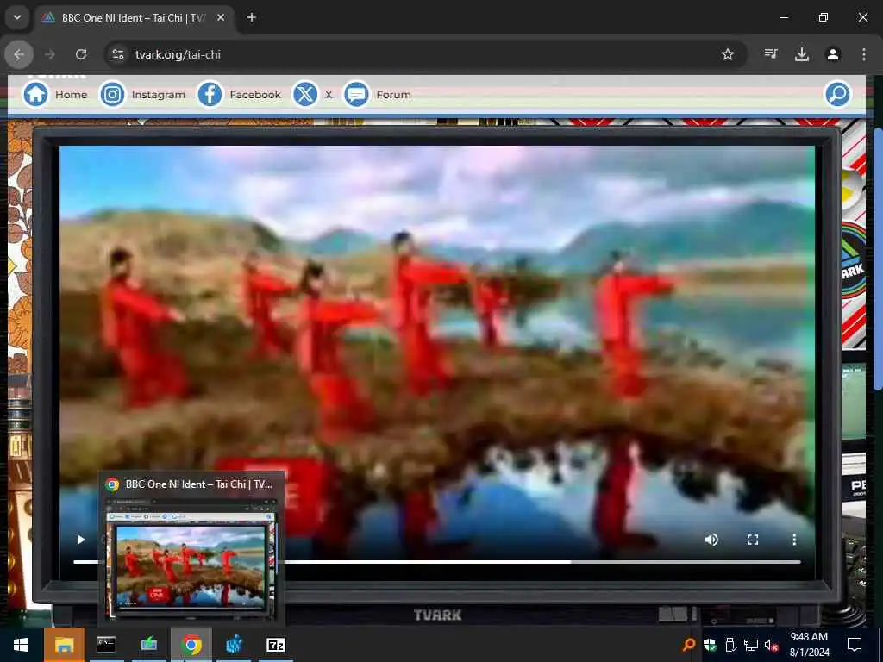This screenshot has width=883, height=662.
Task: Open the site search magnifier
Action: point(838,94)
